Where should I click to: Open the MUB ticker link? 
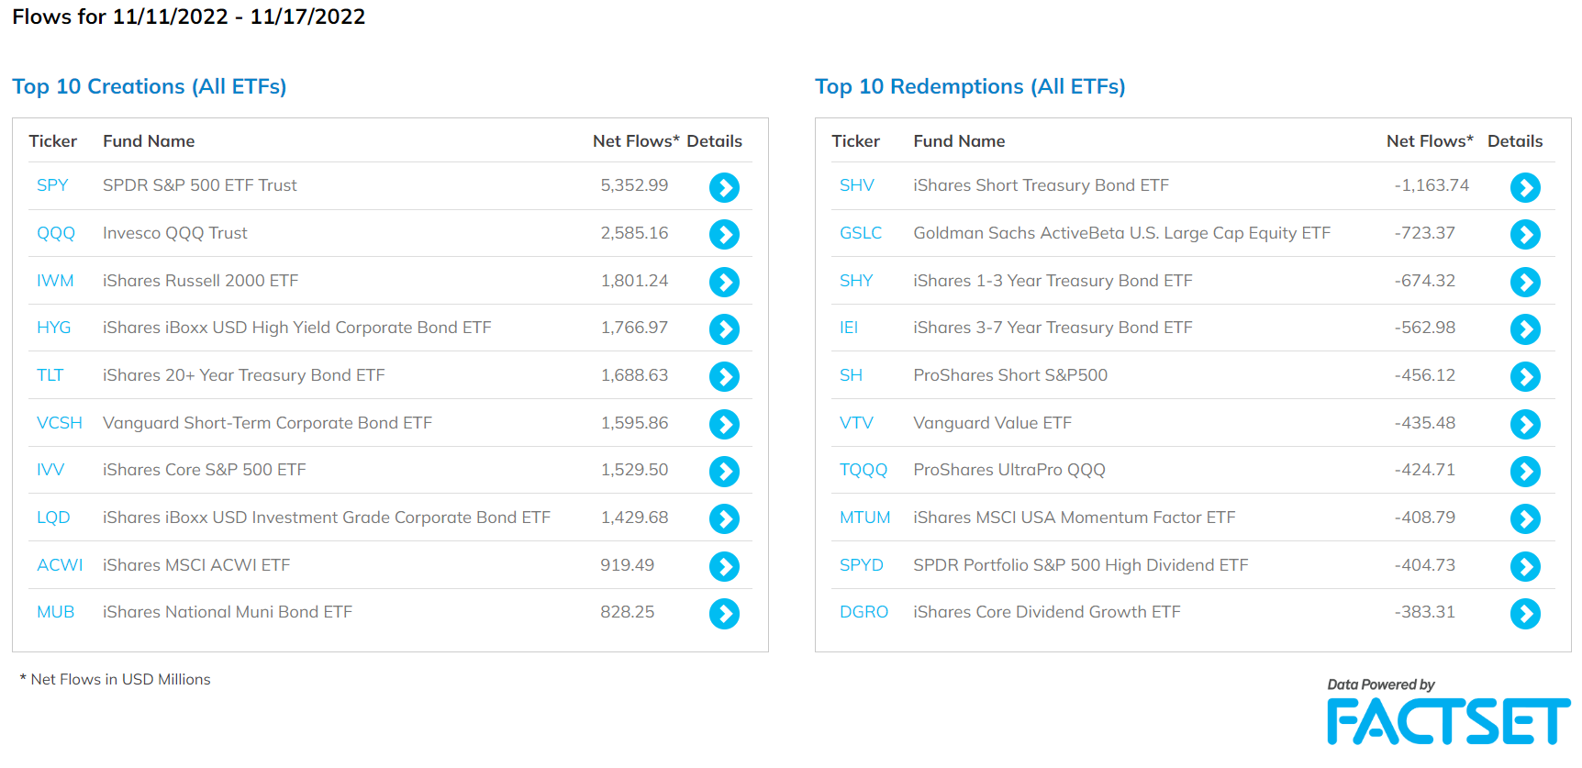click(x=55, y=612)
